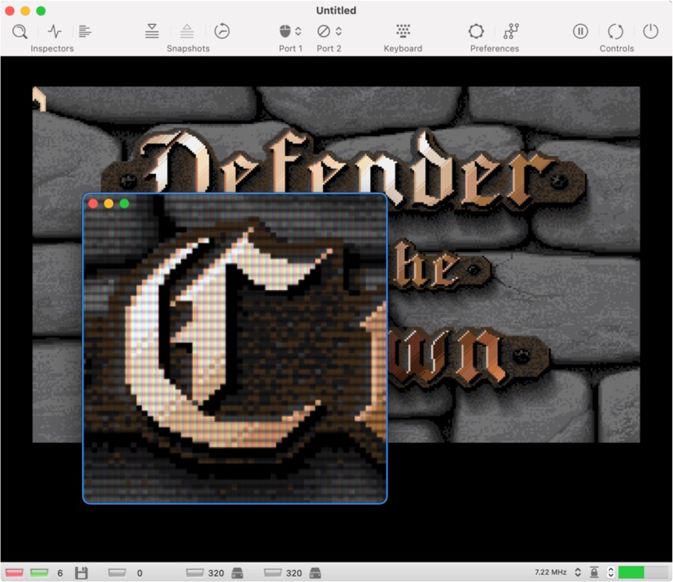Click the cylinder number 6 in status bar

point(60,573)
